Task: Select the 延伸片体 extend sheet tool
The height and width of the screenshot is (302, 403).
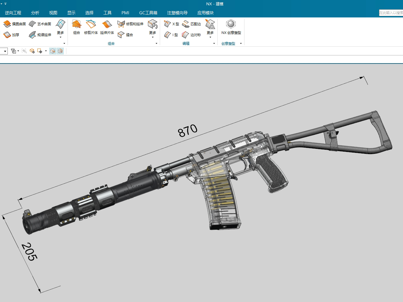Action: [107, 27]
